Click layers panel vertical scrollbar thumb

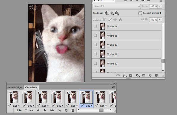(x=163, y=61)
